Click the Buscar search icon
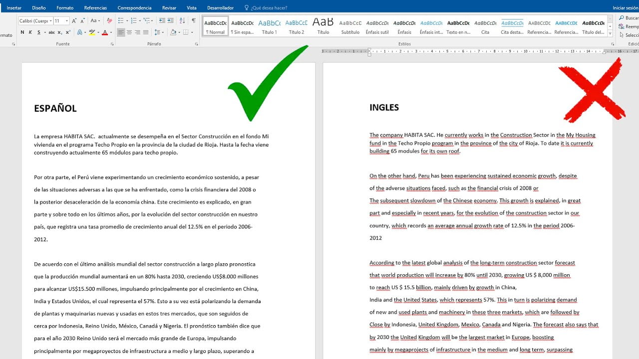This screenshot has width=639, height=359. coord(622,18)
